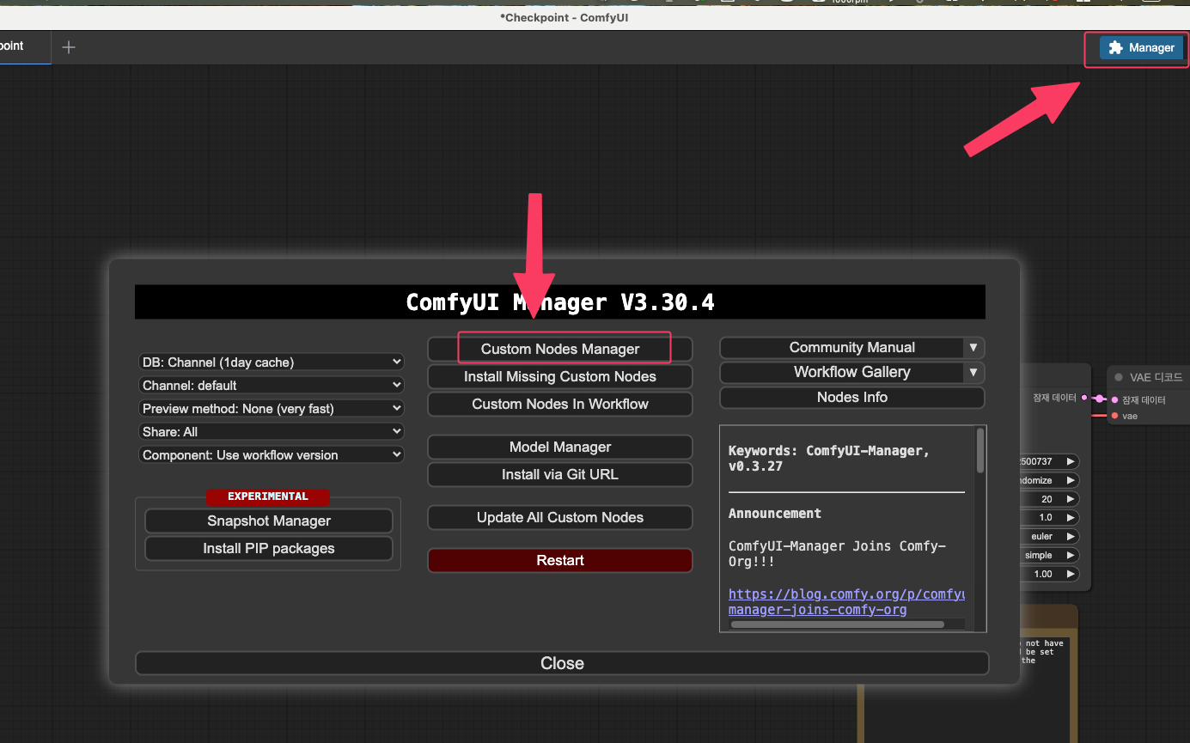Click Install Missing Custom Nodes
The height and width of the screenshot is (743, 1190).
point(560,376)
